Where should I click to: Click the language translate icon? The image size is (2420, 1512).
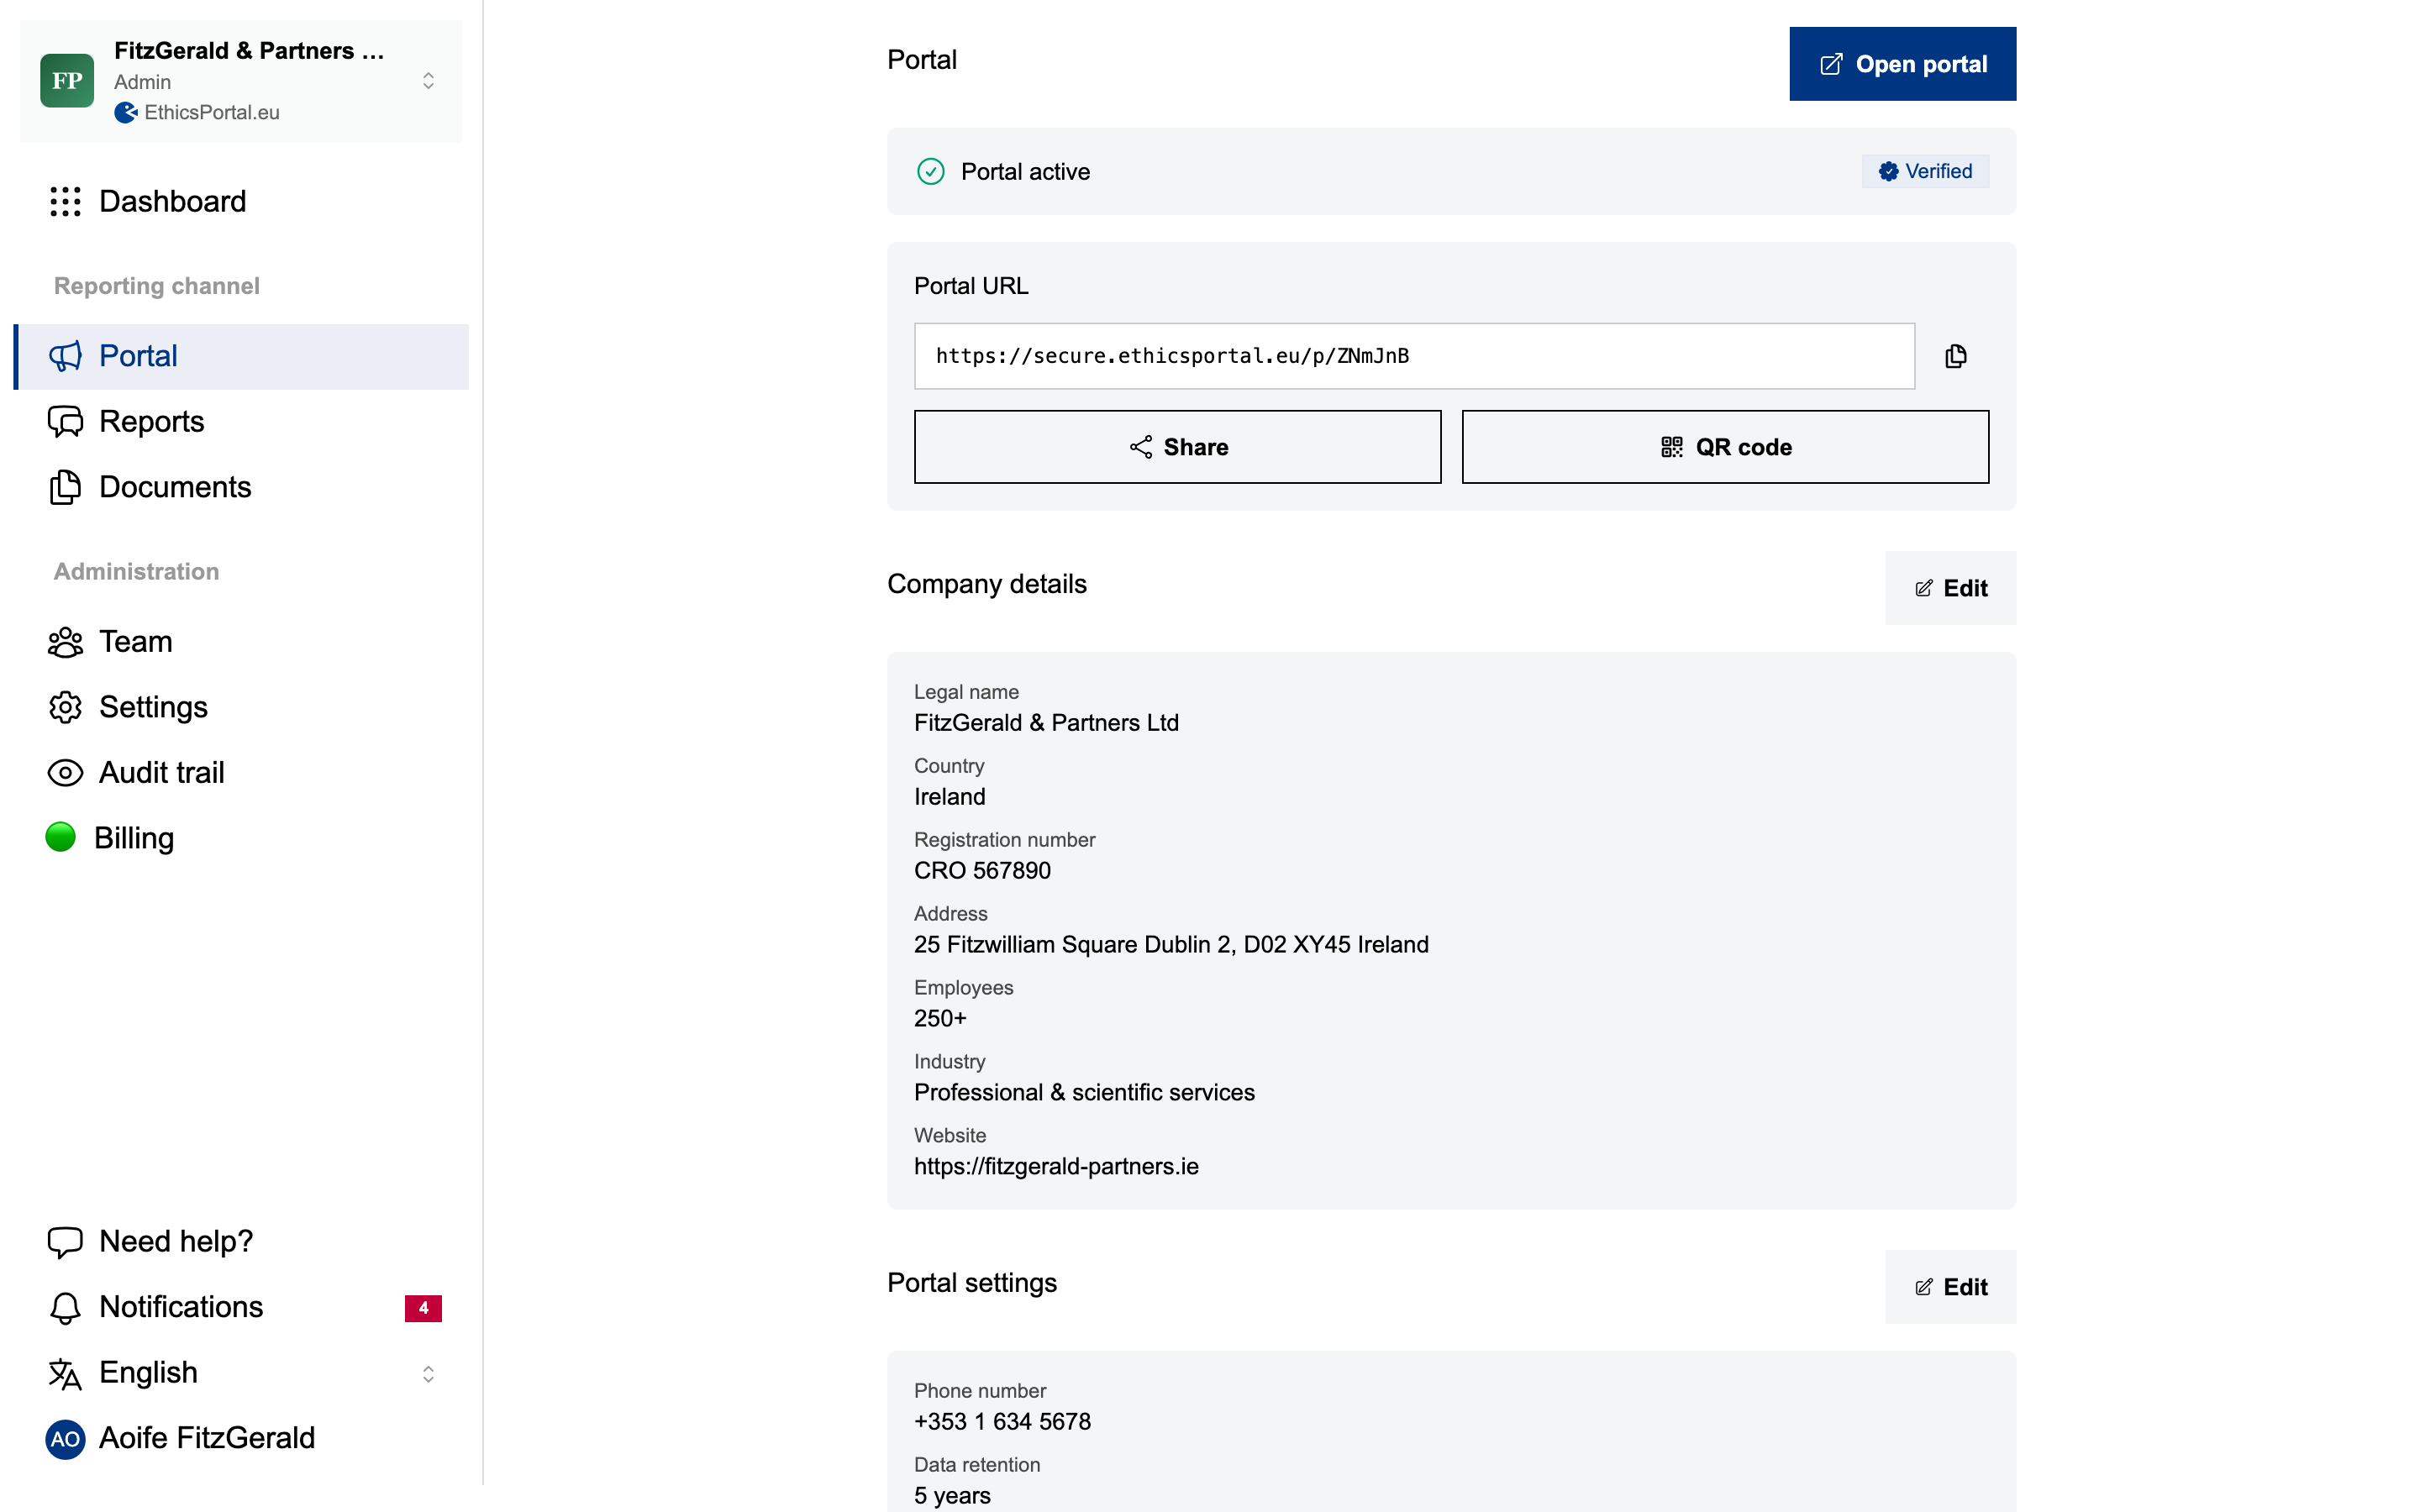(65, 1374)
